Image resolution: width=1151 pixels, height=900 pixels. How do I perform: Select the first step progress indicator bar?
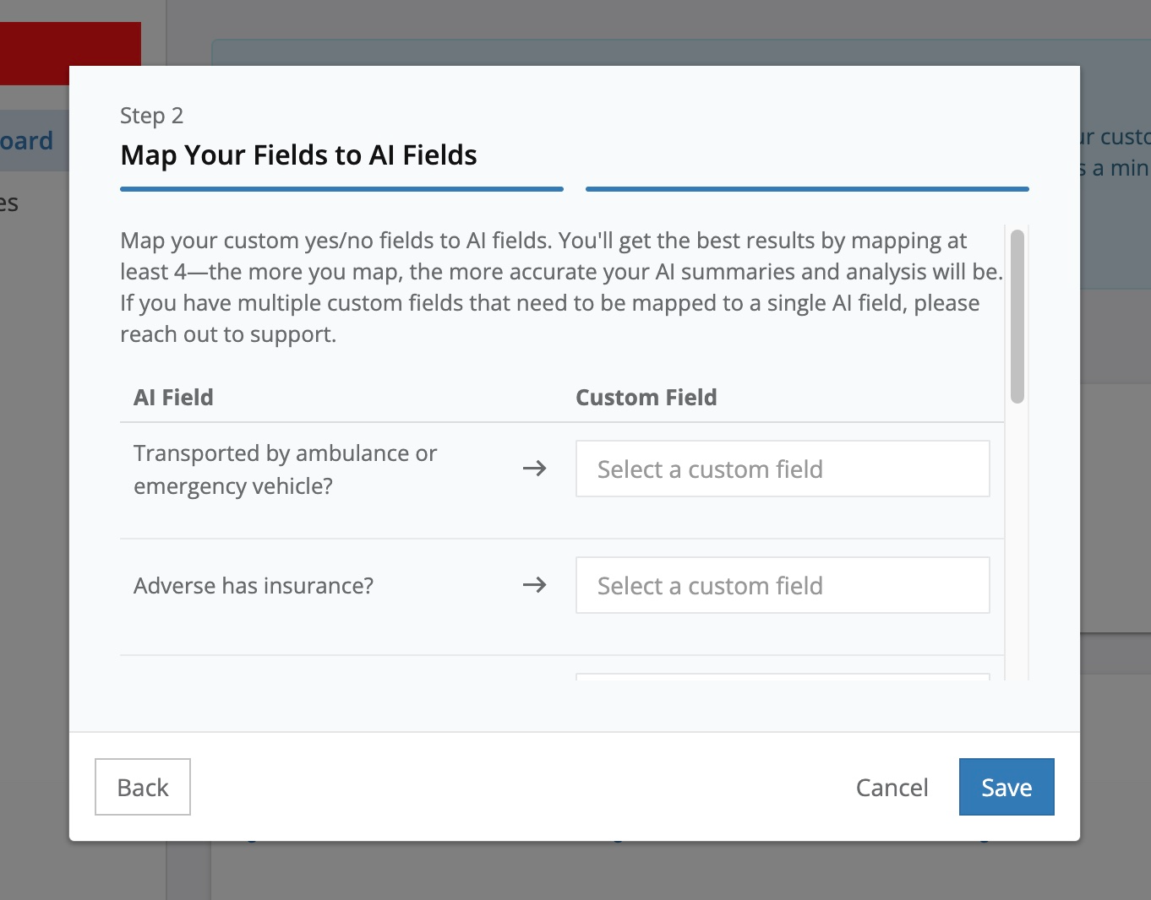point(341,189)
